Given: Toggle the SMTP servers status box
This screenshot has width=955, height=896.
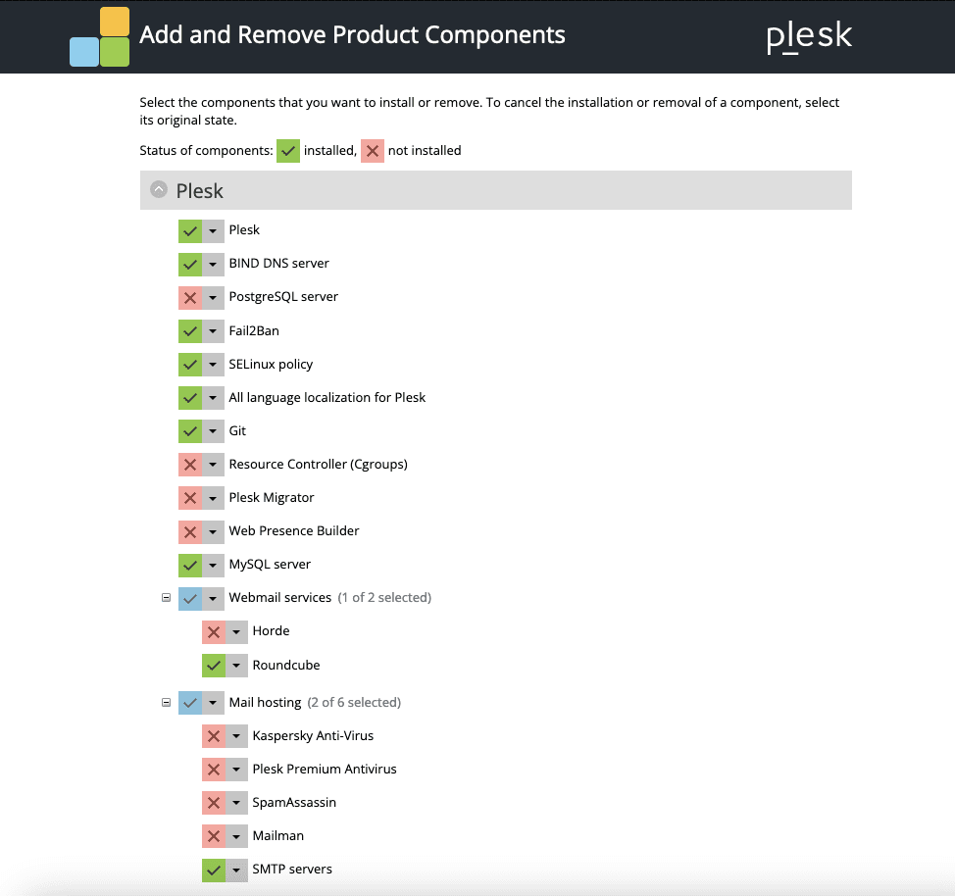Looking at the screenshot, I should [x=214, y=870].
